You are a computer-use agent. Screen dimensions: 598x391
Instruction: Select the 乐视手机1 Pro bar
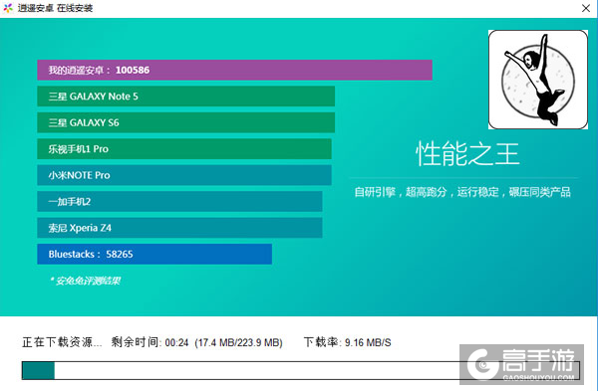click(184, 149)
